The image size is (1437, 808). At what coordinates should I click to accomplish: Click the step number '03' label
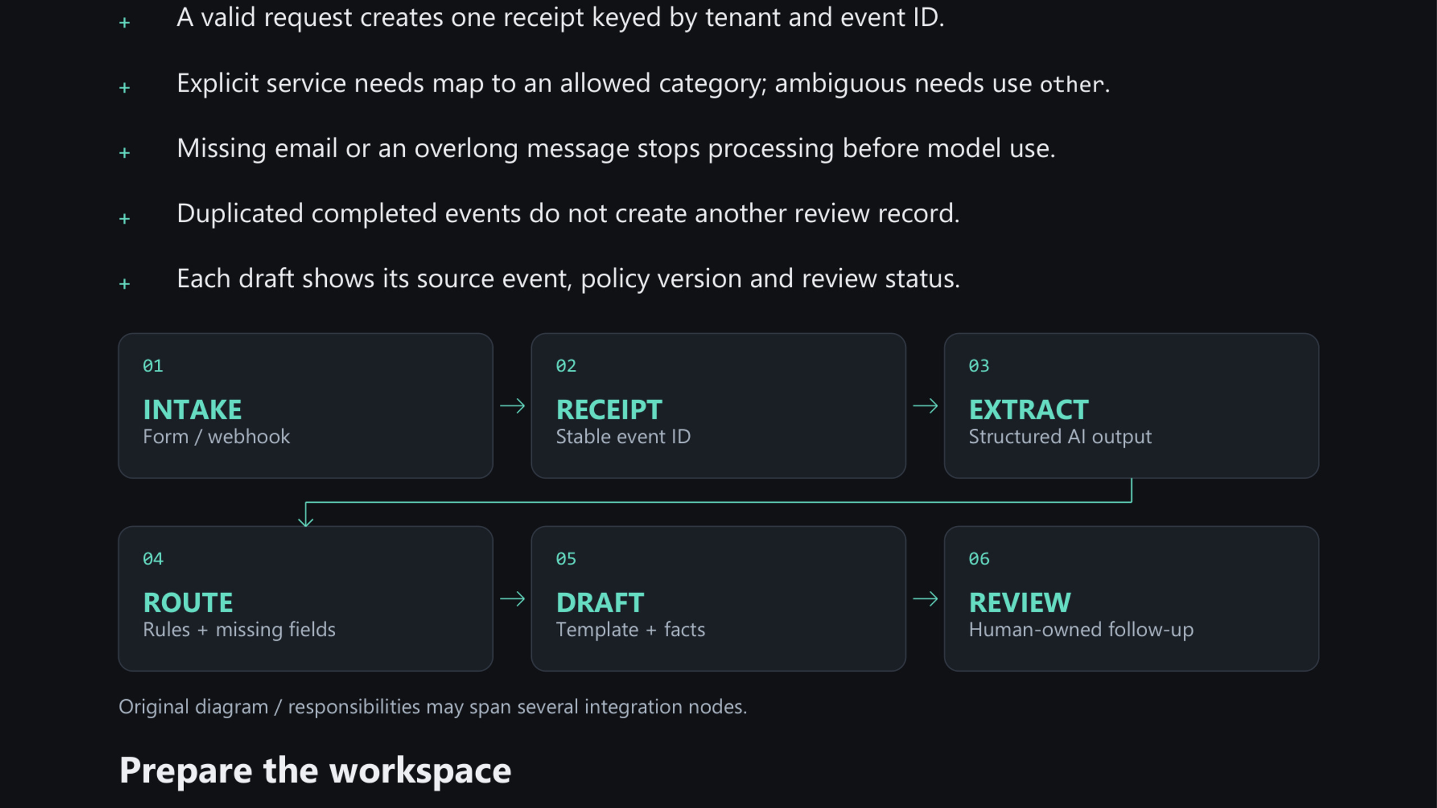click(x=979, y=366)
